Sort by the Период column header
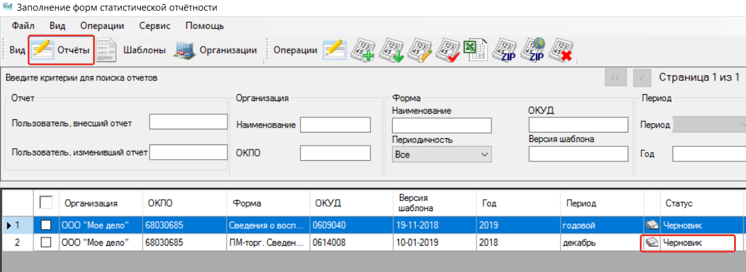746x272 pixels. click(x=602, y=203)
